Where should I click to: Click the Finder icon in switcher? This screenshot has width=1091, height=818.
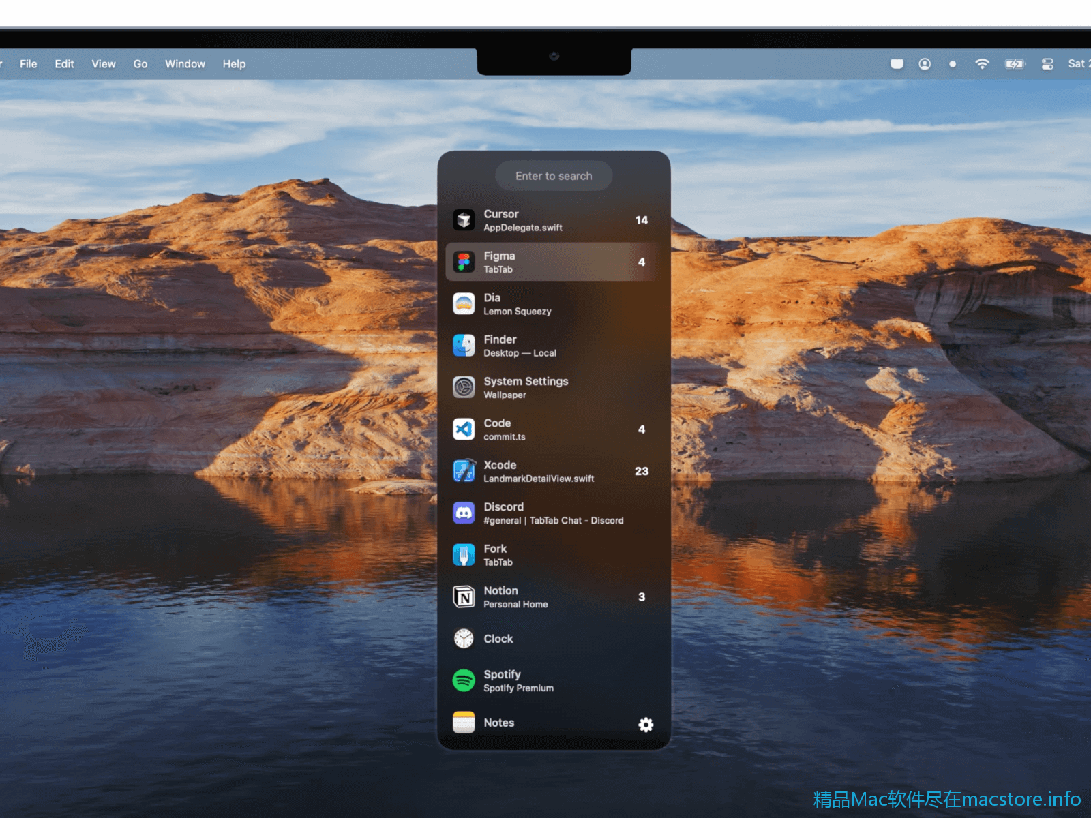click(464, 346)
